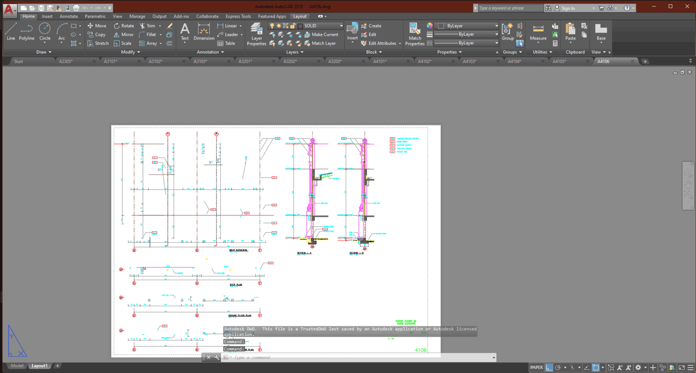The image size is (696, 373).
Task: Select the Match Properties tool
Action: tap(415, 32)
